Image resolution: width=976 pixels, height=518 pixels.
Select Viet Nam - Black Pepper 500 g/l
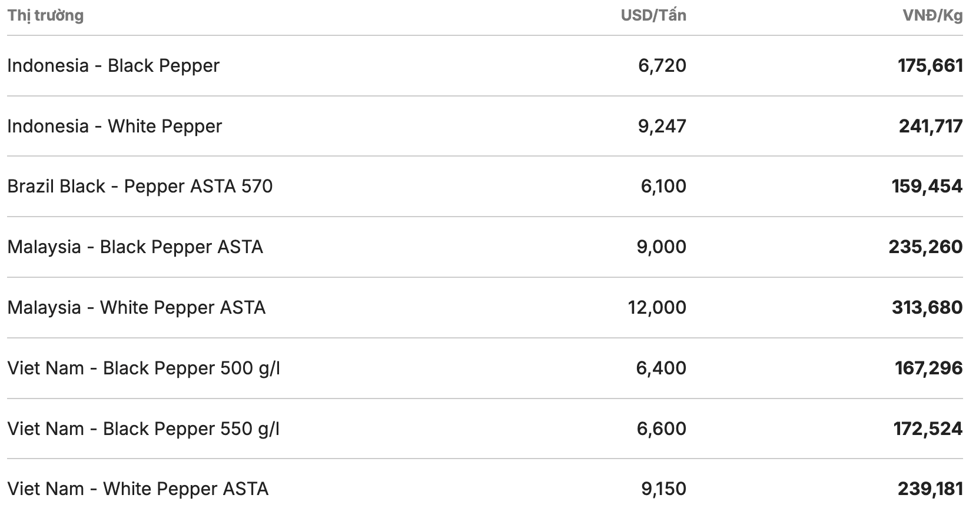tap(143, 368)
